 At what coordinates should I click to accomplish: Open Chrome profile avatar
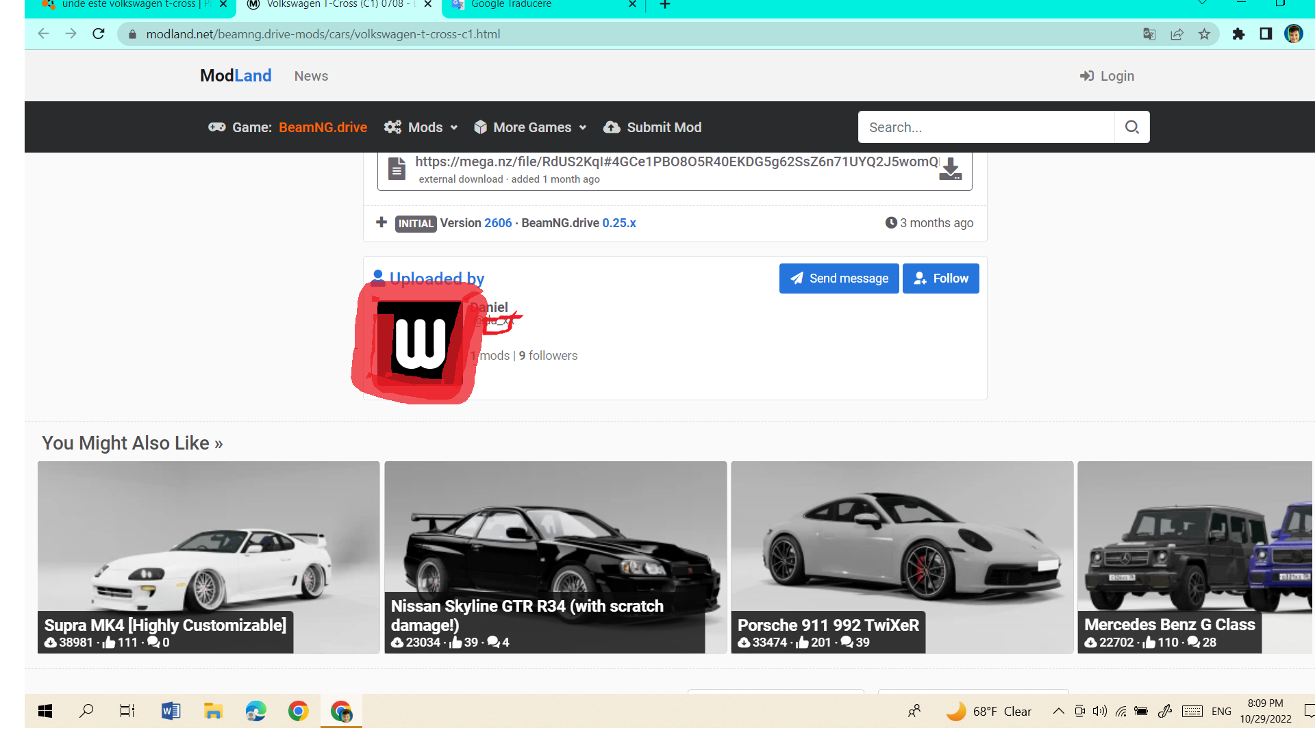(1294, 34)
